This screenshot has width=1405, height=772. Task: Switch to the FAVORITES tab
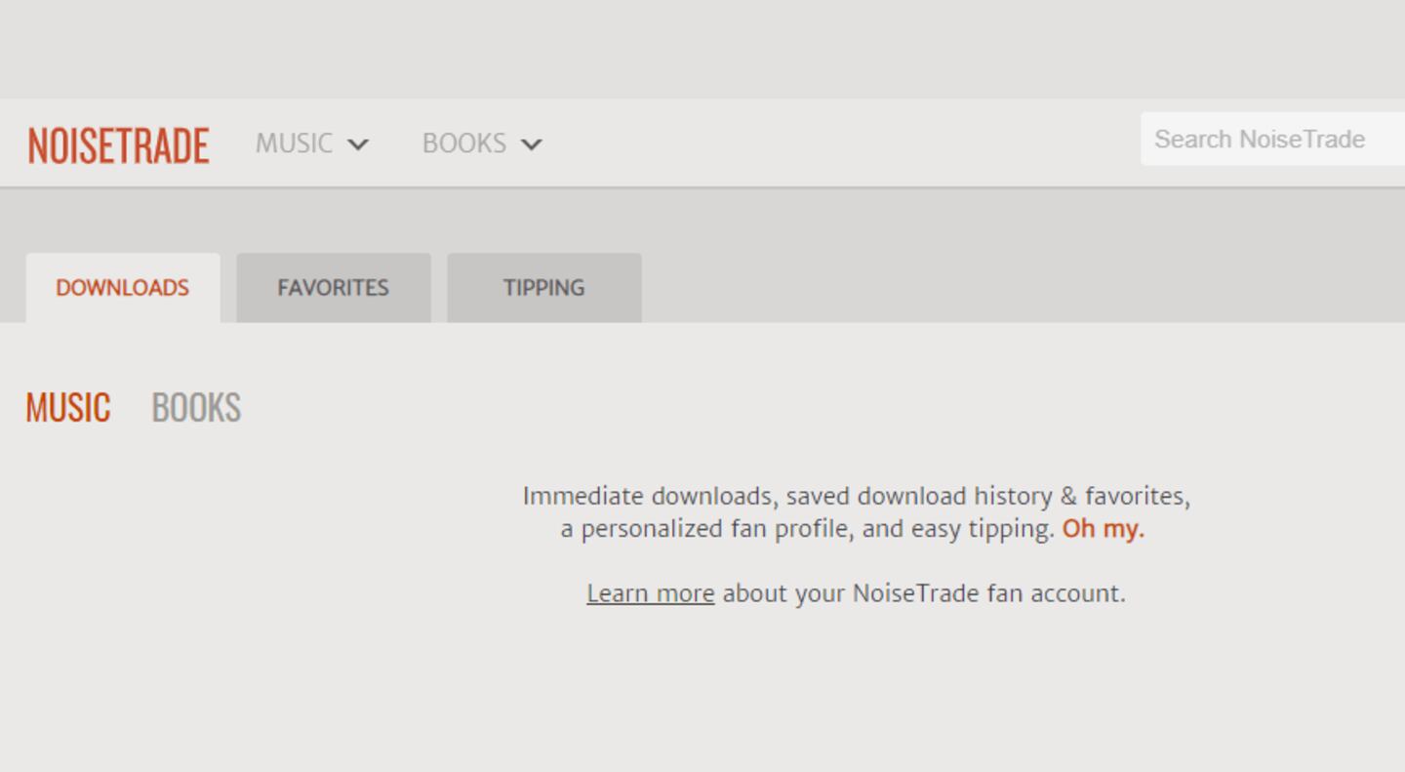333,288
